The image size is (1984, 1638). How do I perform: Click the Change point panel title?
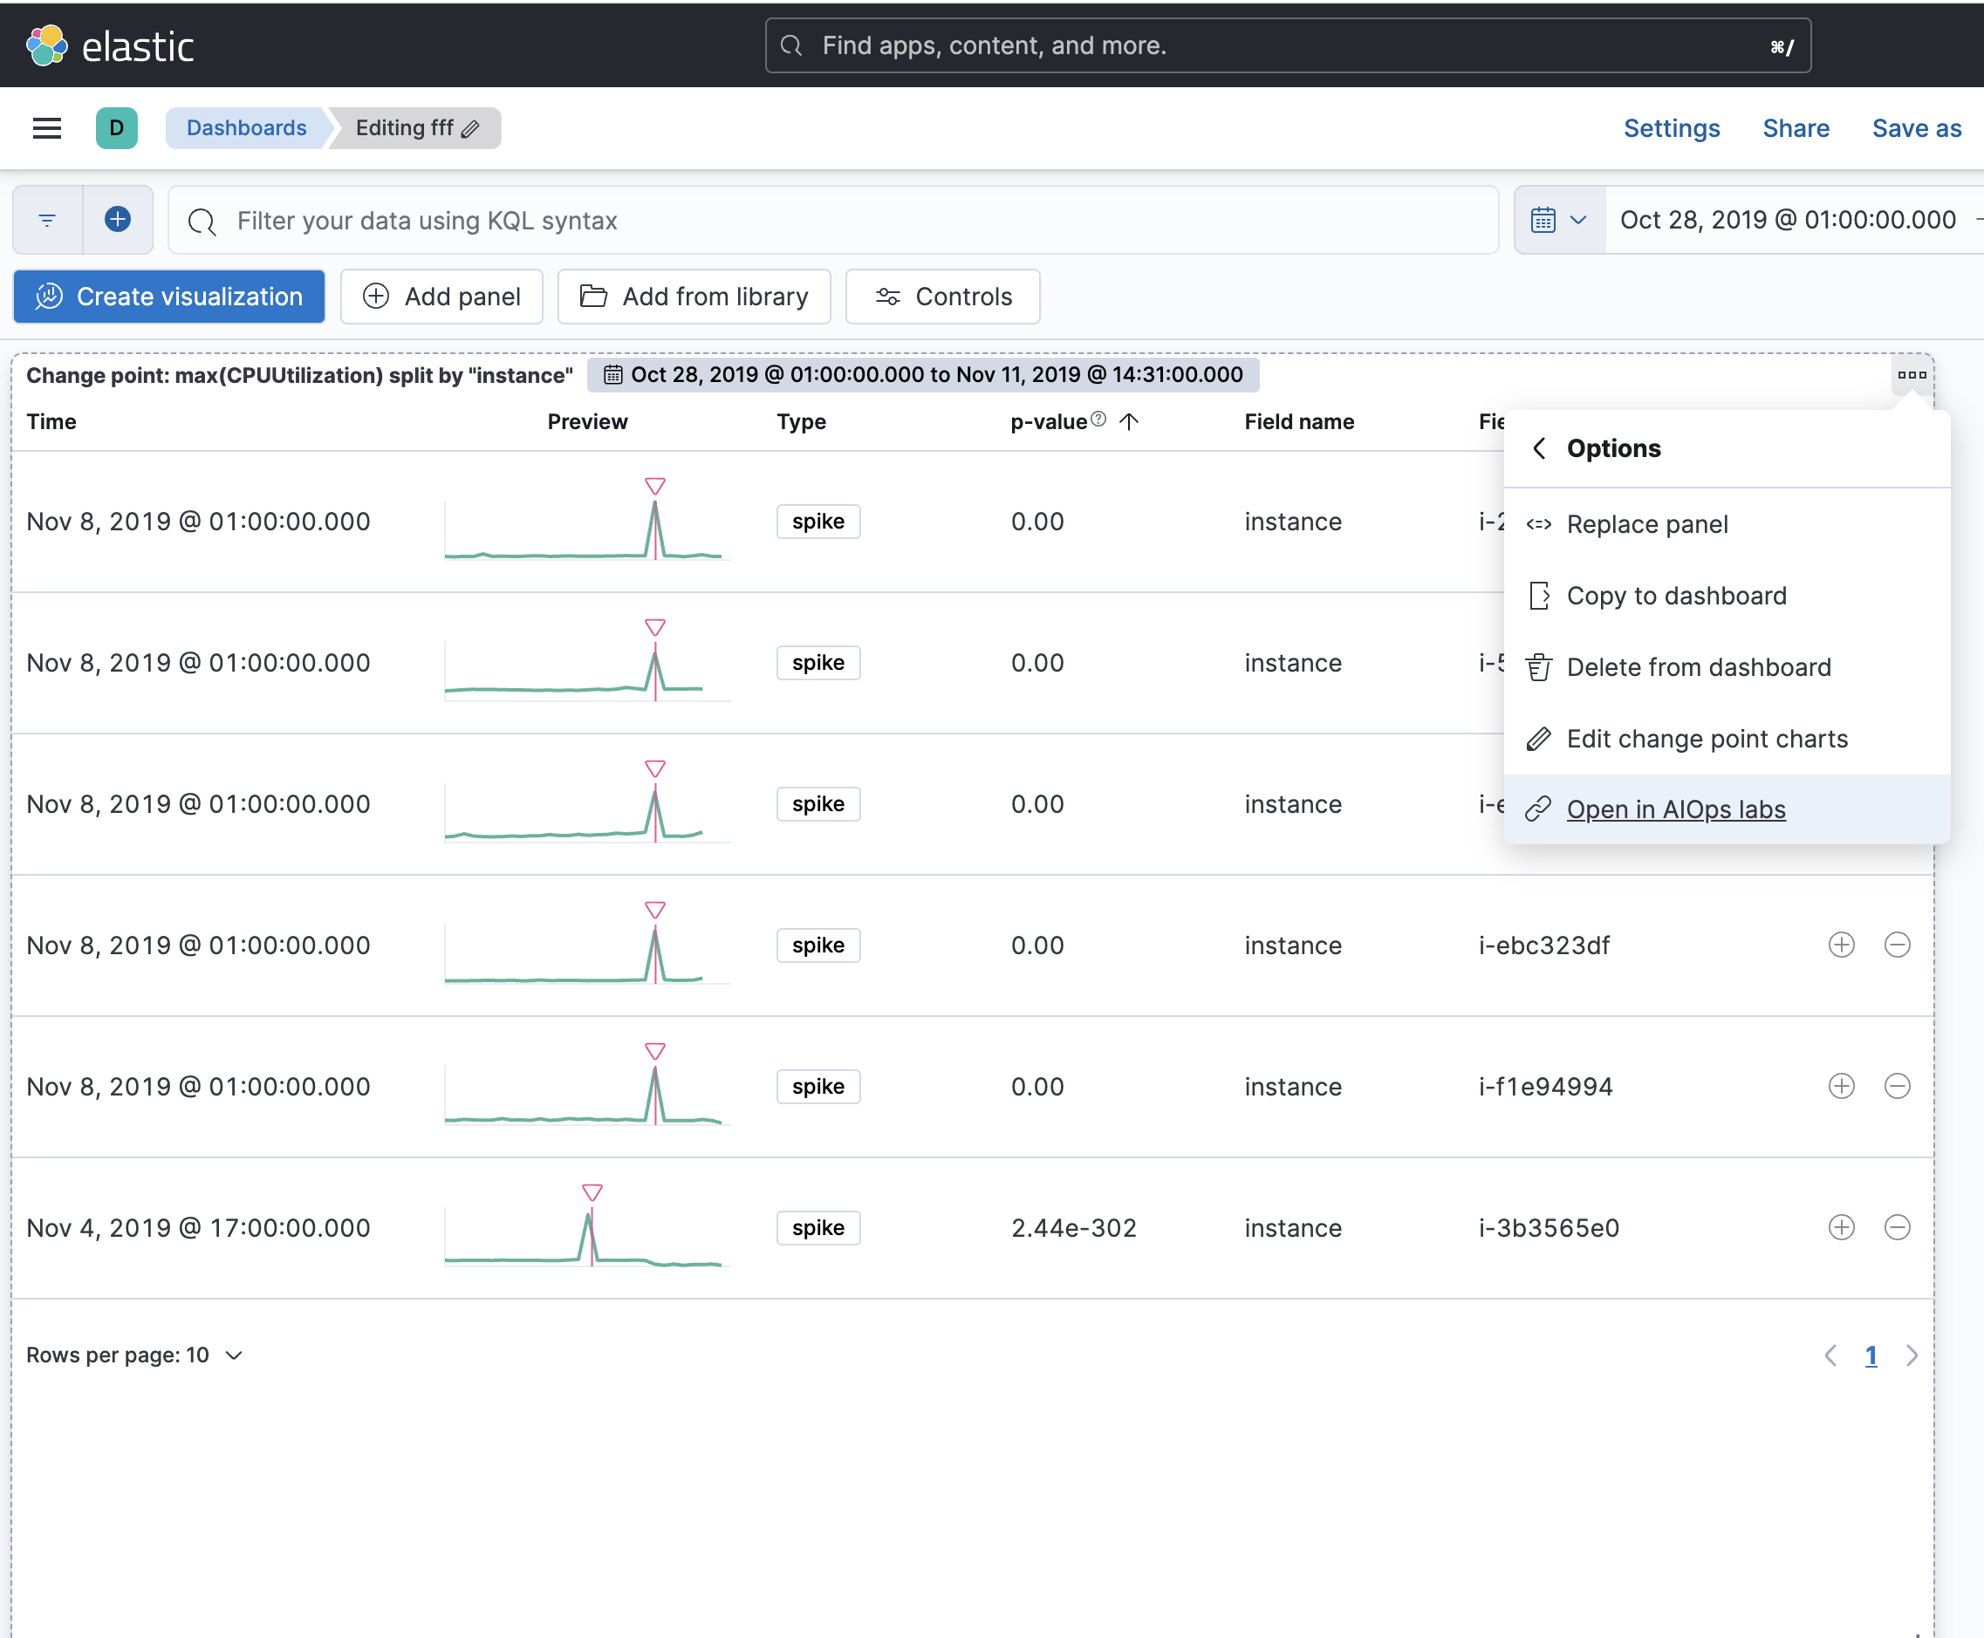[299, 376]
